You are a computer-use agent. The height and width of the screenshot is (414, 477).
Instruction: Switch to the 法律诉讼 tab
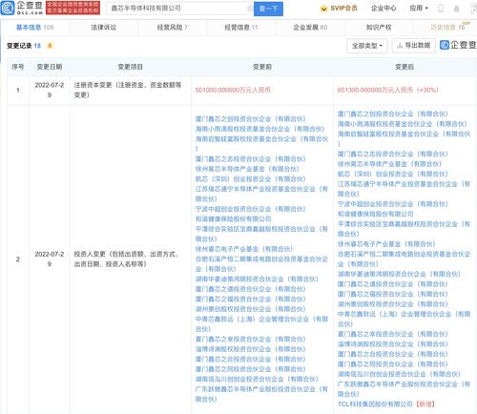104,28
